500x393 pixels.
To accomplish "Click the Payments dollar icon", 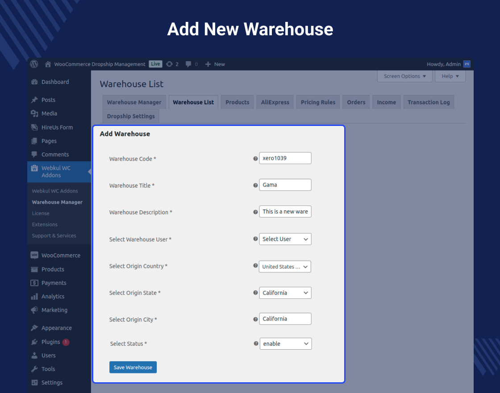I will (34, 283).
